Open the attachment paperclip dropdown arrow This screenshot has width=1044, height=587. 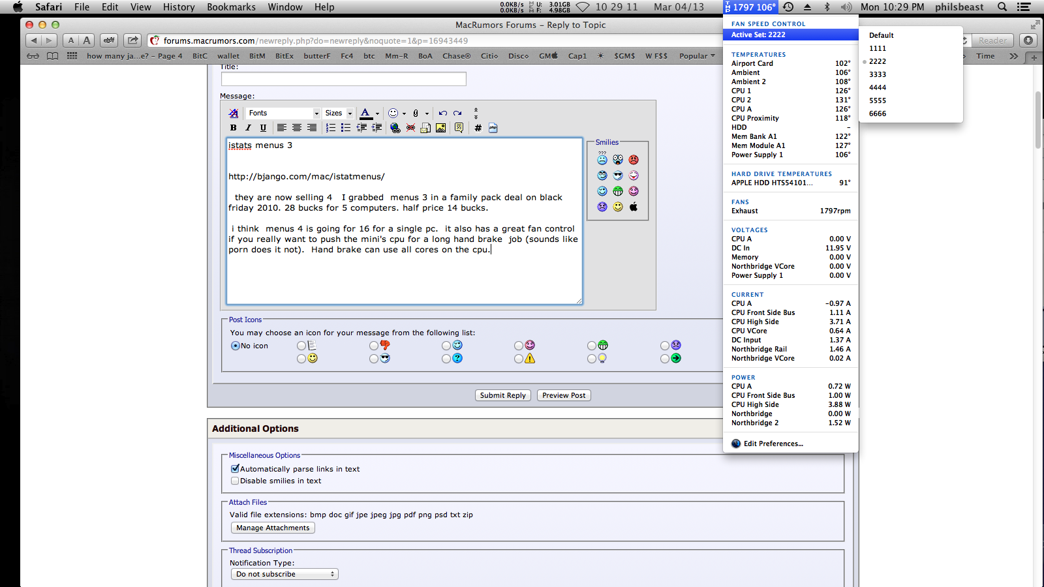[x=427, y=113]
